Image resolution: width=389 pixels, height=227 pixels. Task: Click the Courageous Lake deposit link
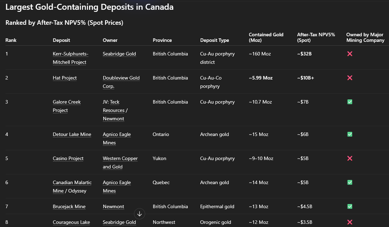click(71, 222)
